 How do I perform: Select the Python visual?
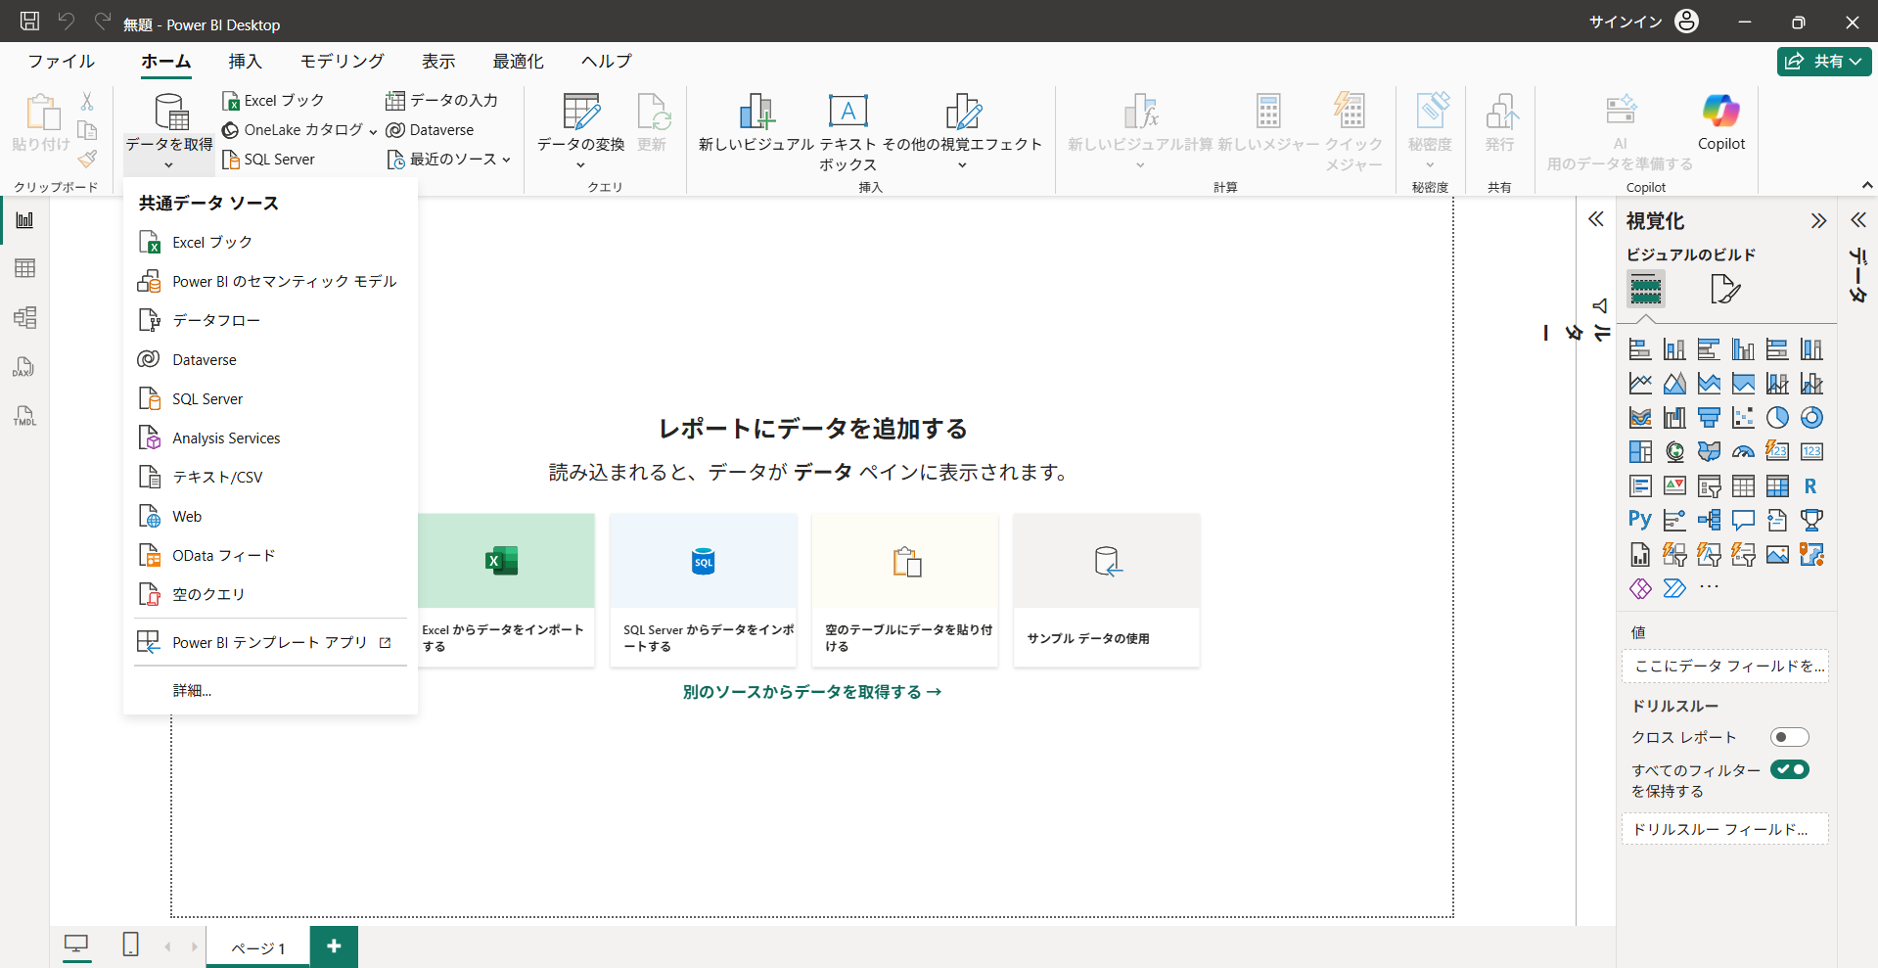click(x=1640, y=520)
